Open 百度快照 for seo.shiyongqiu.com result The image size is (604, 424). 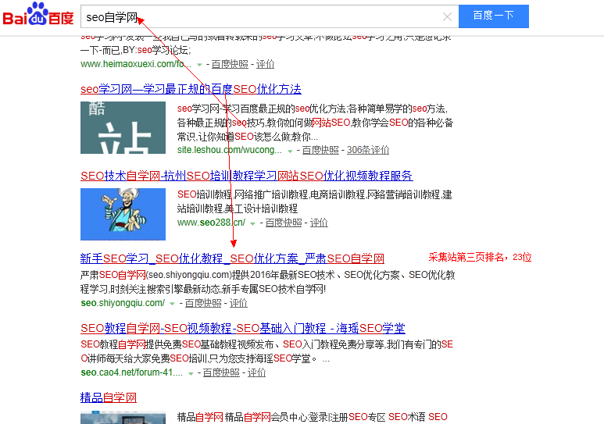coord(203,303)
